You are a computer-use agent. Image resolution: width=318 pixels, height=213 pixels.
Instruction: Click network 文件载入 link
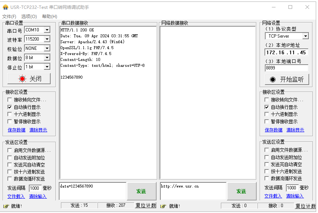point(273,196)
